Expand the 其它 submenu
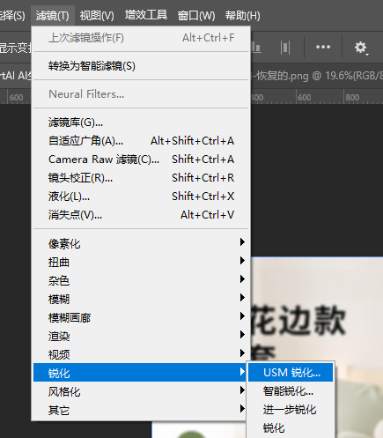 point(141,410)
